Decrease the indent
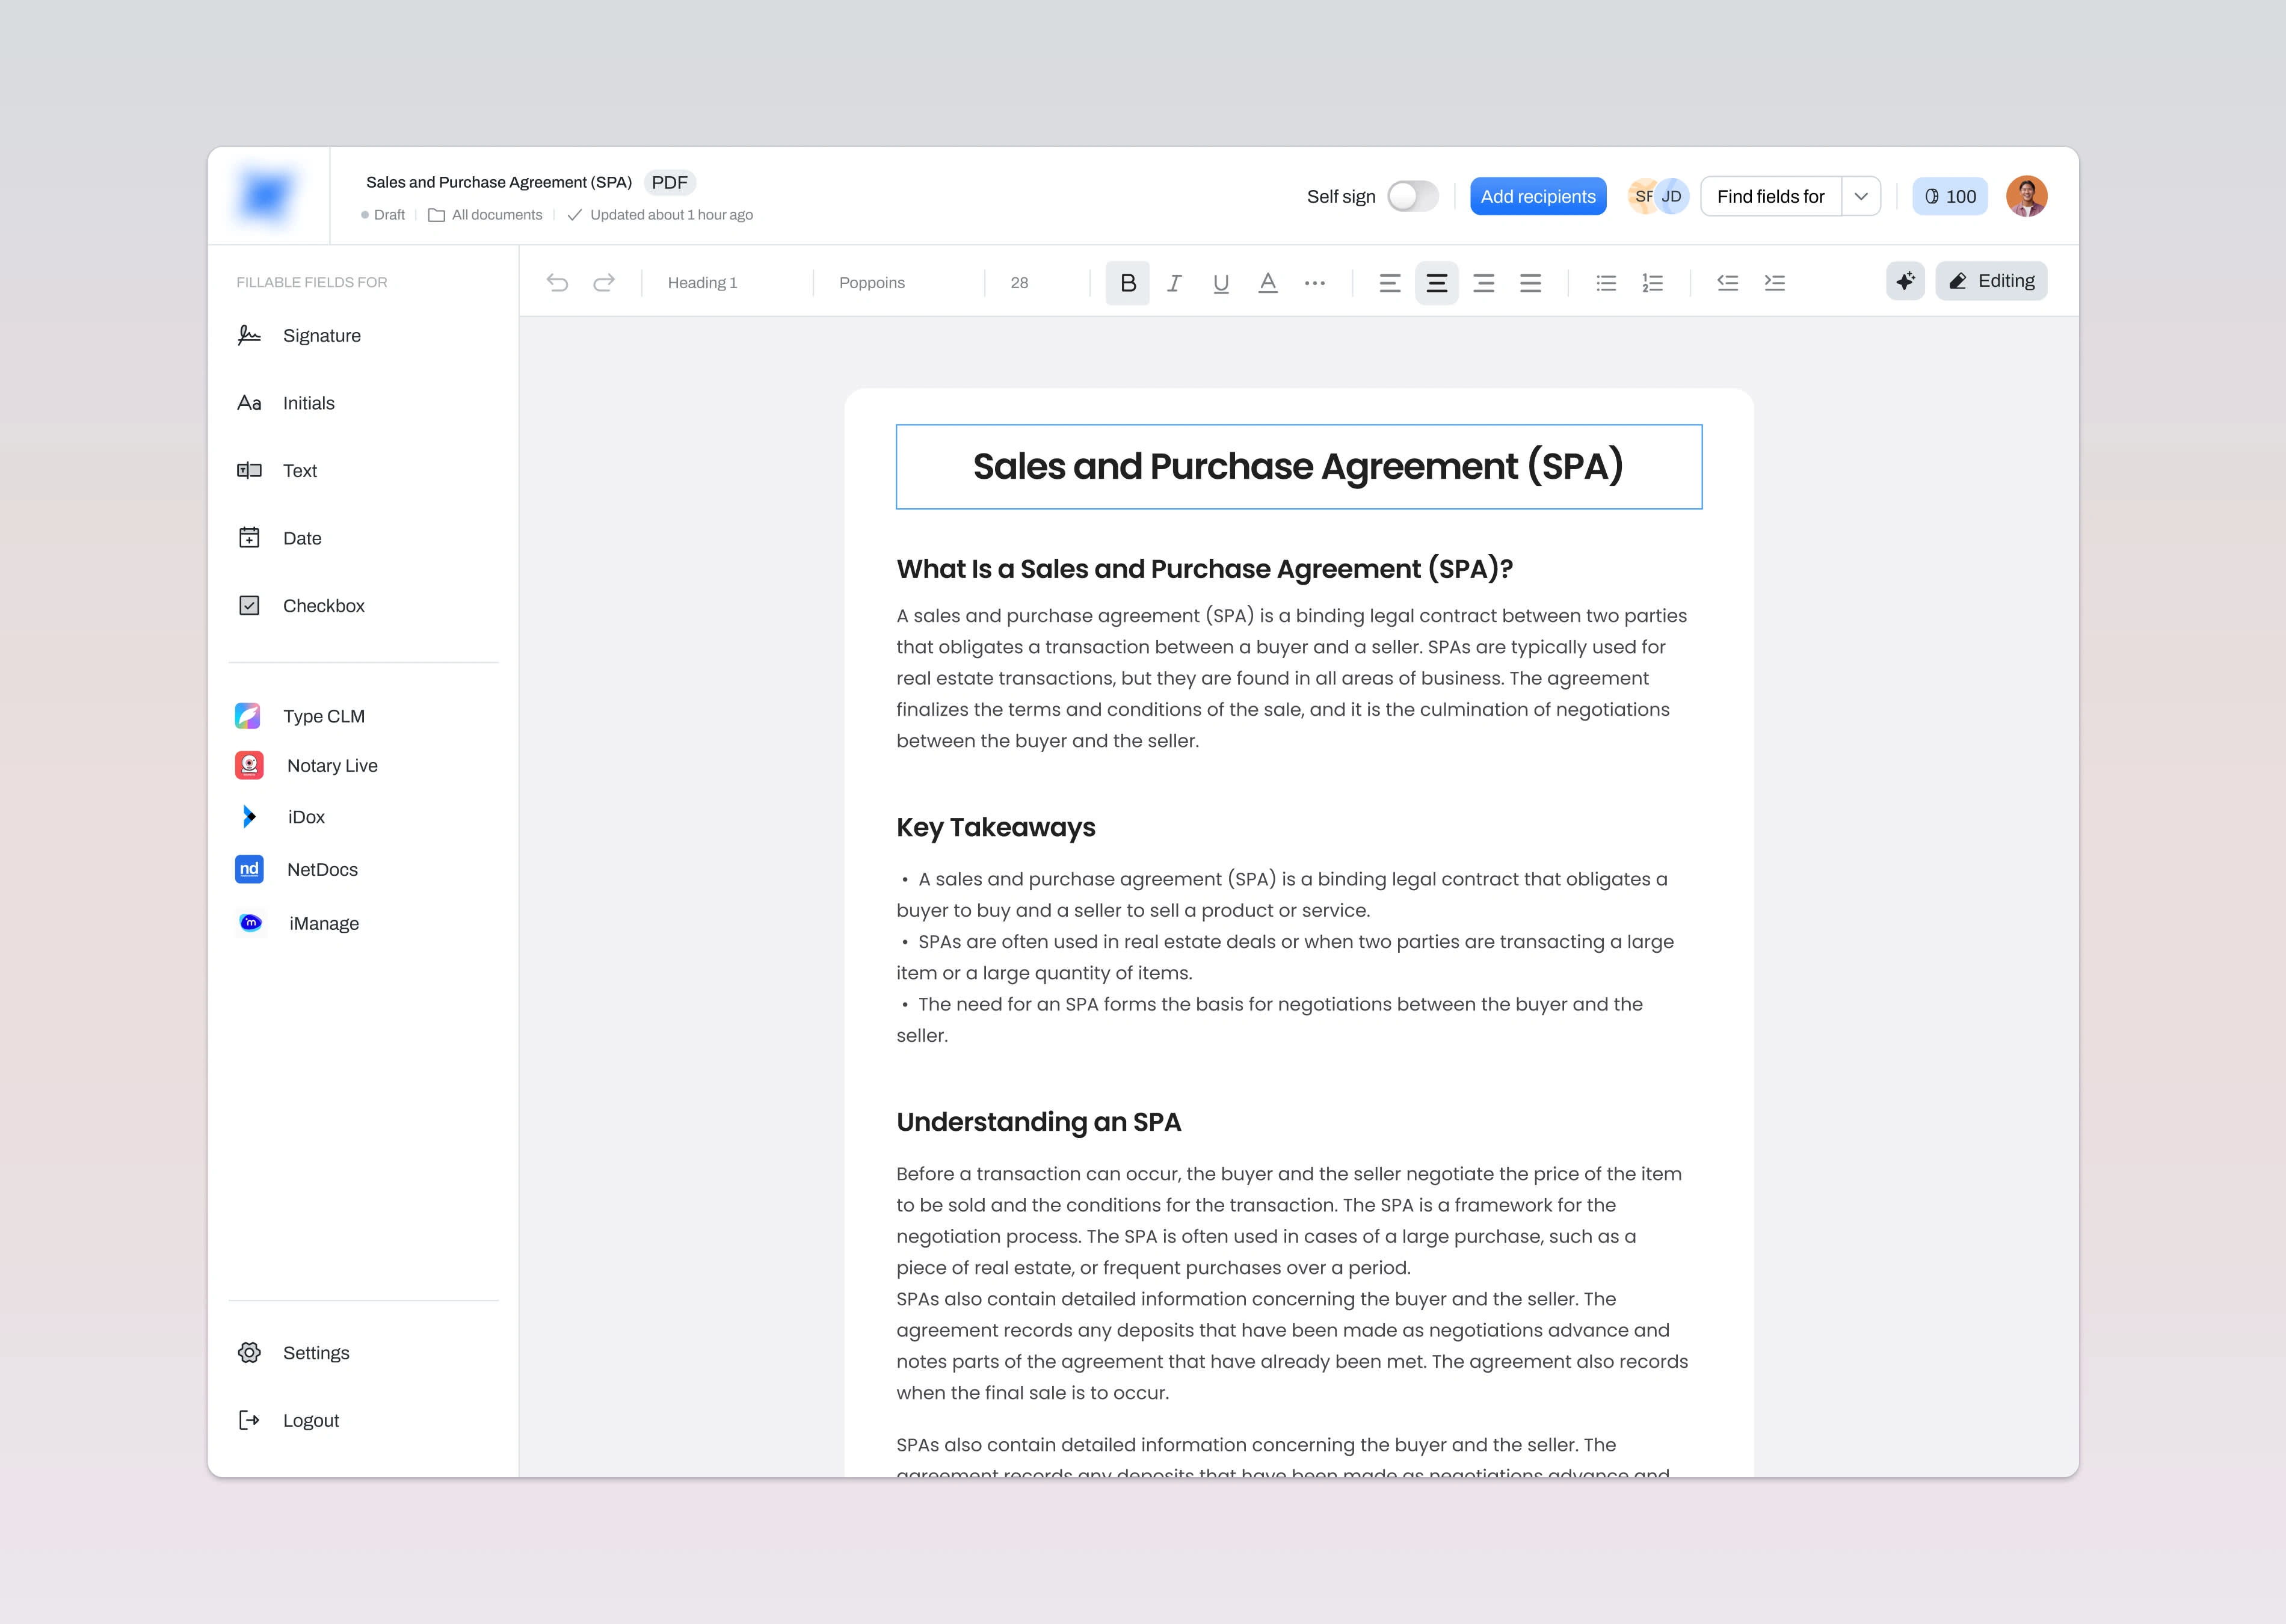 coord(1728,283)
